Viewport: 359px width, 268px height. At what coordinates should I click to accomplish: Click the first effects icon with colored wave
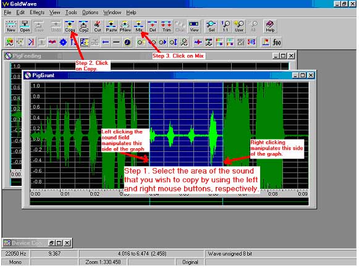click(10, 42)
